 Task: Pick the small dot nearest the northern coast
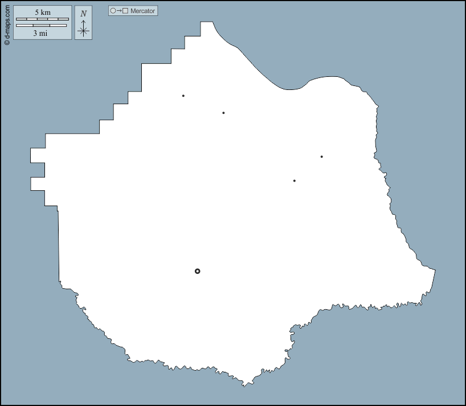click(223, 113)
